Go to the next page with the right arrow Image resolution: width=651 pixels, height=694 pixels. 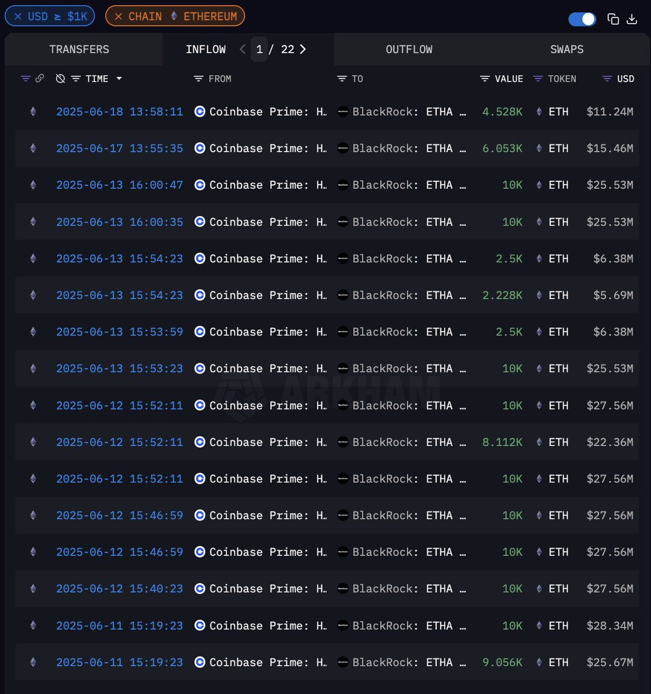point(303,49)
